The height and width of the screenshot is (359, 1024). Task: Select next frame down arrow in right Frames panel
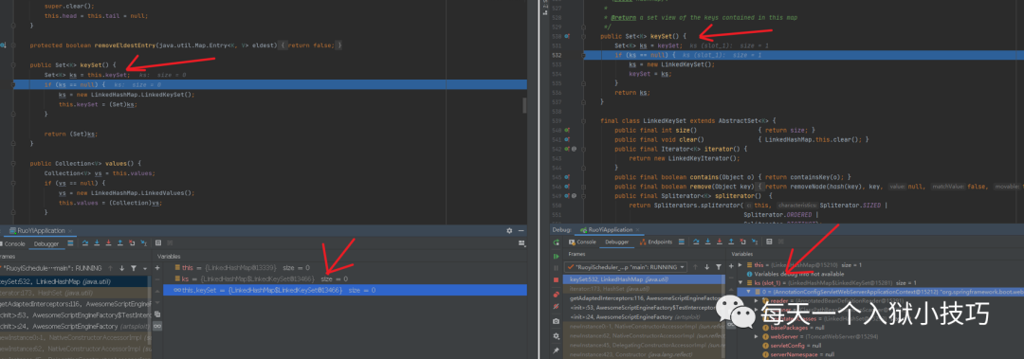(706, 267)
